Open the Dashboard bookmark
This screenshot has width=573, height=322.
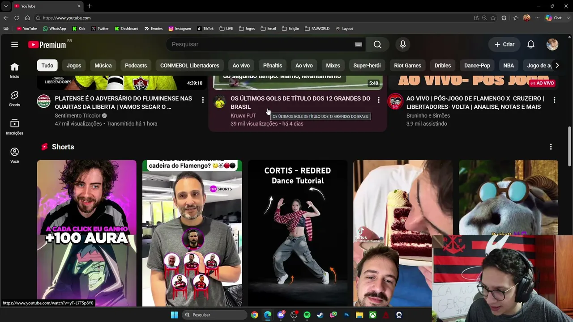click(x=127, y=29)
